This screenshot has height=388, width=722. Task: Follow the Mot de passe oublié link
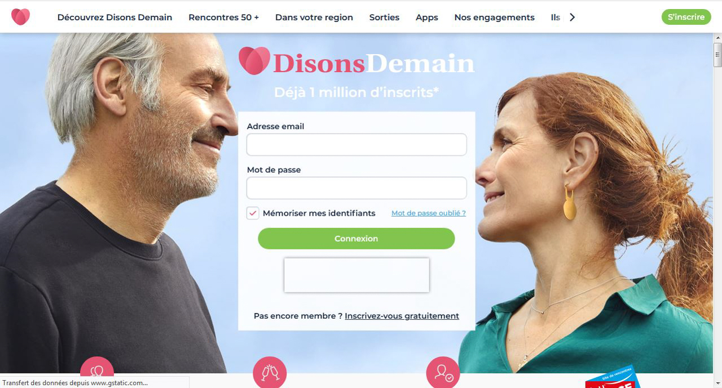click(429, 213)
